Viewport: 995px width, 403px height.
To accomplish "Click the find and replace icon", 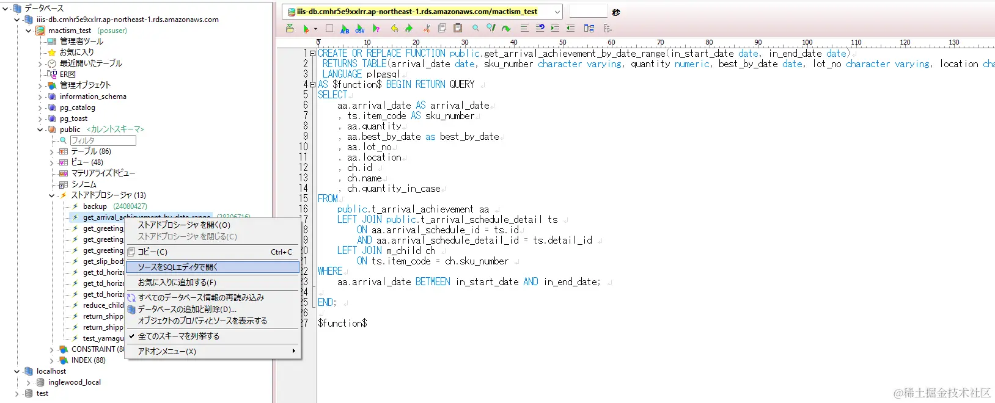I will pos(491,28).
